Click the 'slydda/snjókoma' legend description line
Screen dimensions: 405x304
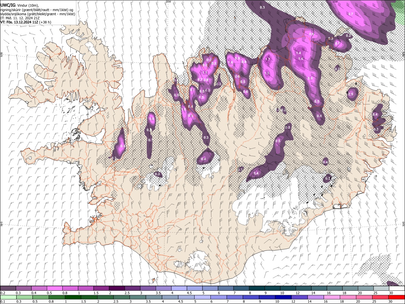point(38,14)
